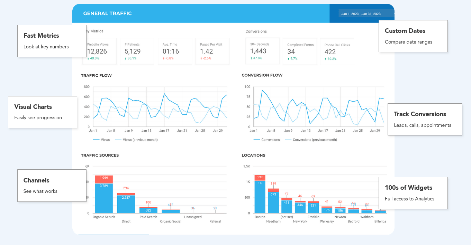The height and width of the screenshot is (245, 471).
Task: Click the green up arrow under Phone Call Clicks
Action: coord(326,59)
